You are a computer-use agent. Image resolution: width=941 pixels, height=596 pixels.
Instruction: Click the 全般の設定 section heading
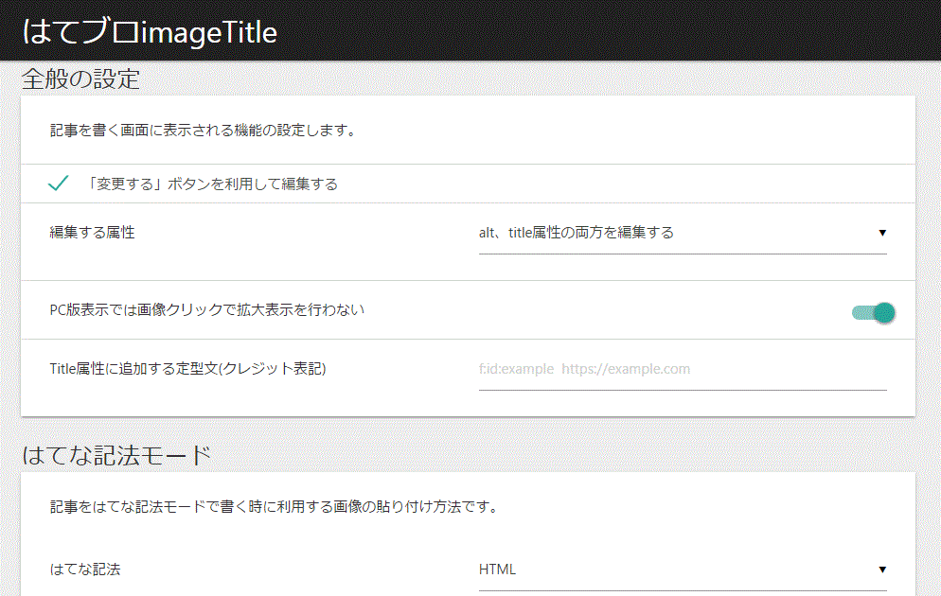[x=80, y=79]
